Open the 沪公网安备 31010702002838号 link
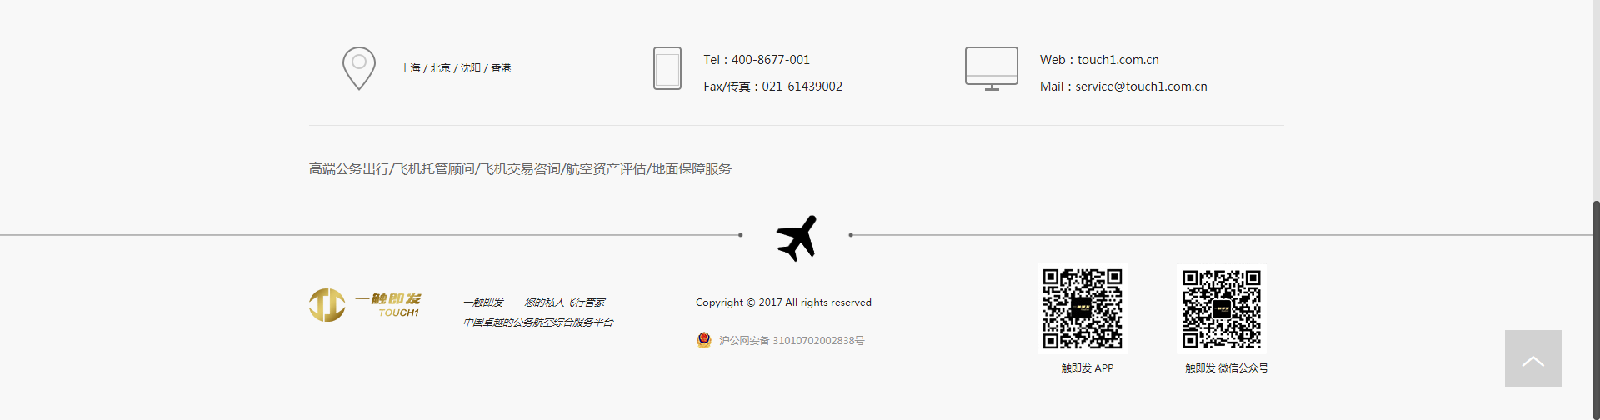The width and height of the screenshot is (1600, 420). coord(792,341)
